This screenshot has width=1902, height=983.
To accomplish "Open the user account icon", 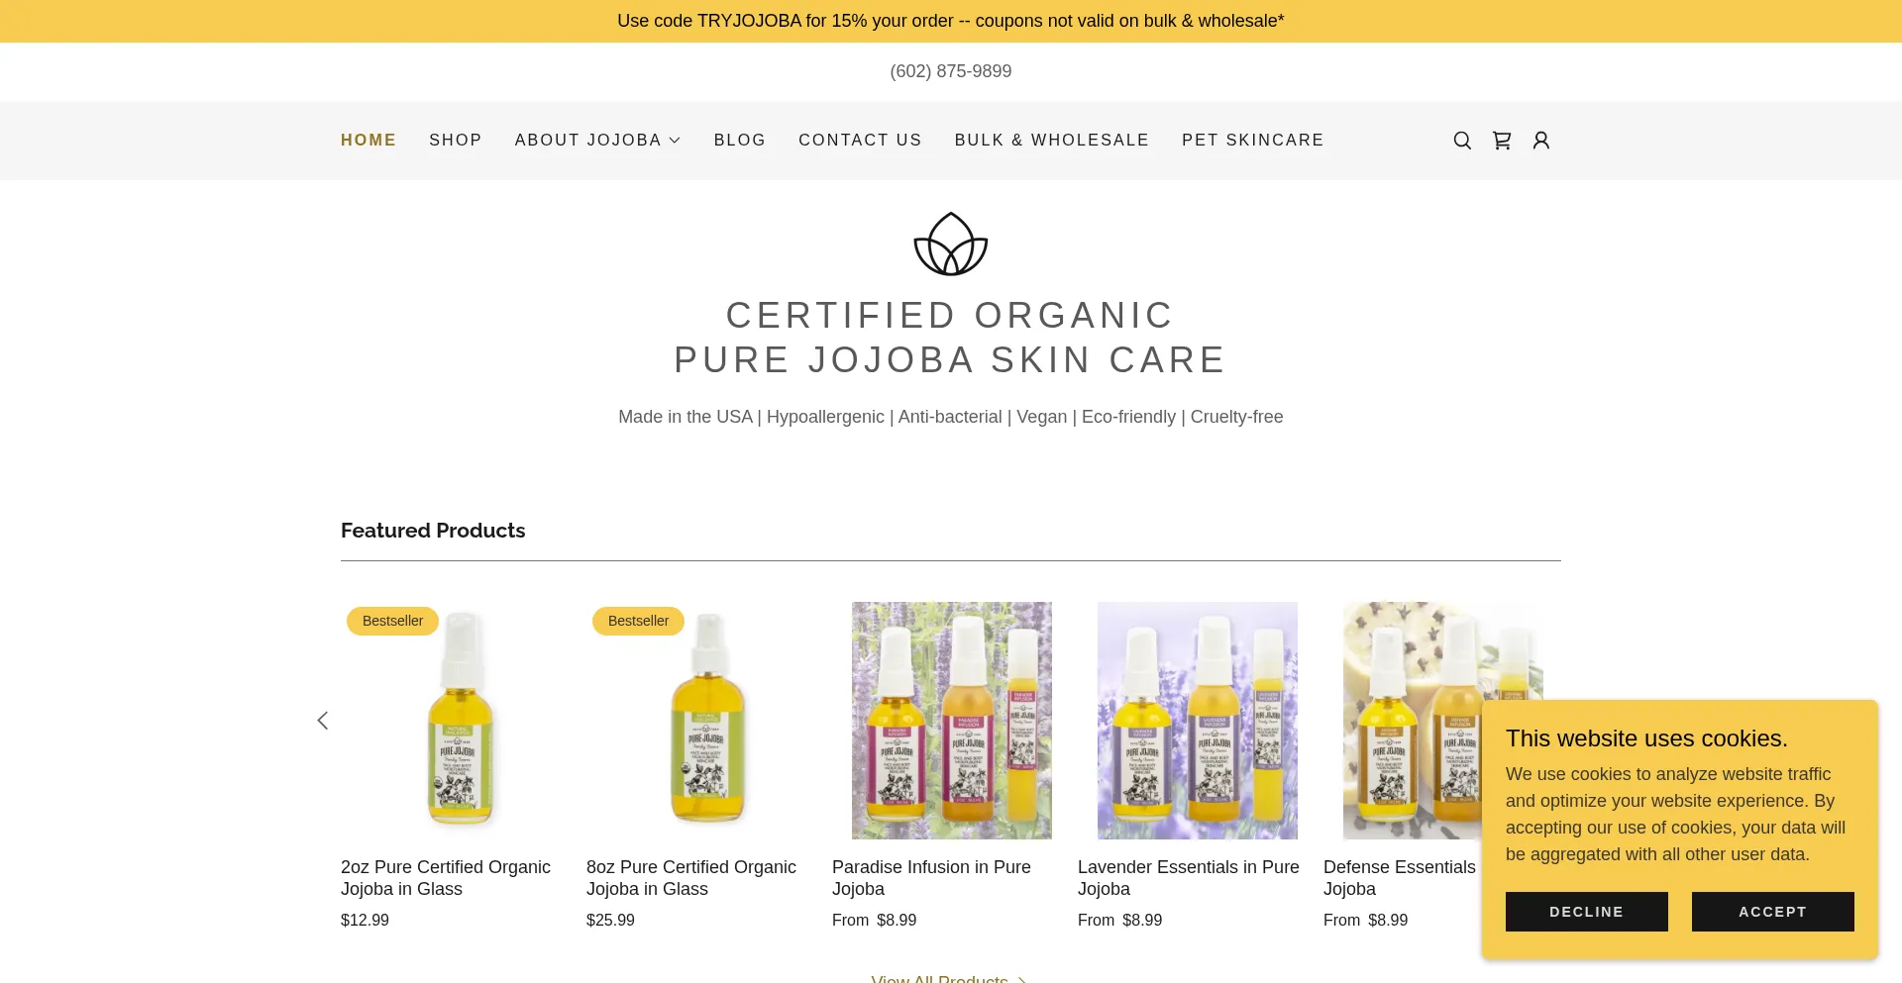I will tap(1541, 141).
